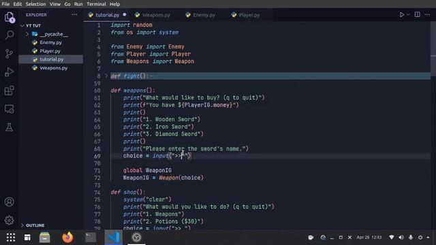Open the Run menu

[x=78, y=4]
